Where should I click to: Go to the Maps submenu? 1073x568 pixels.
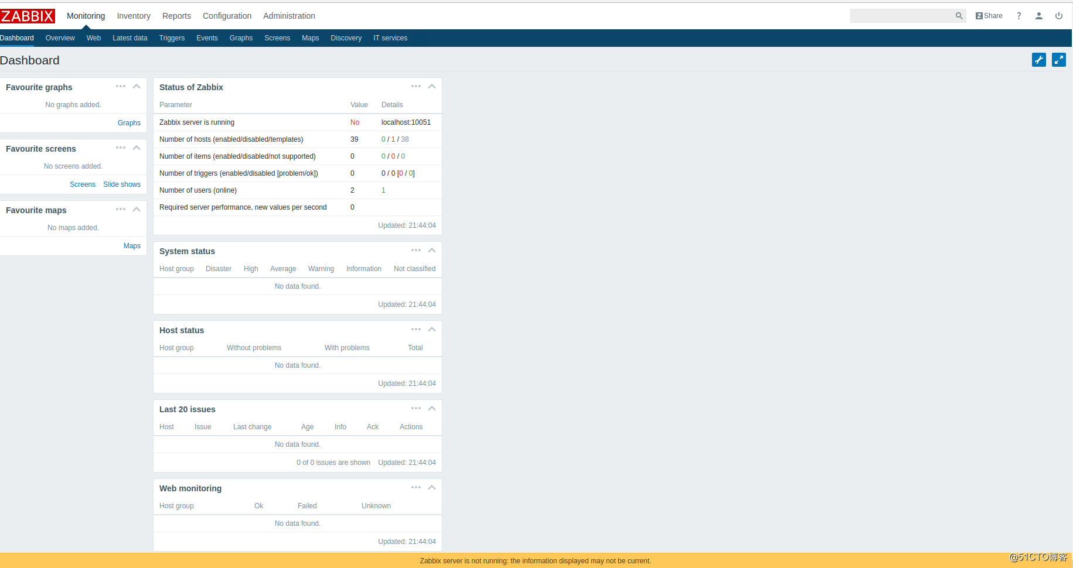tap(311, 38)
